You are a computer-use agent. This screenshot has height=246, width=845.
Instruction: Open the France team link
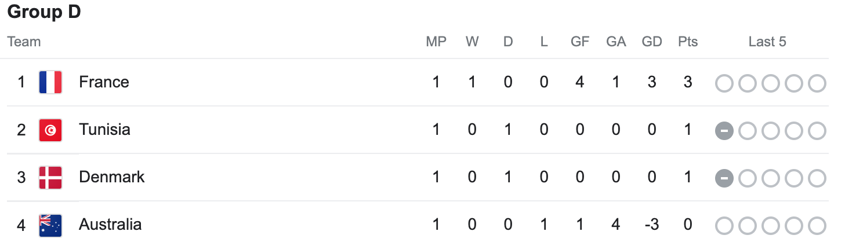click(x=104, y=82)
